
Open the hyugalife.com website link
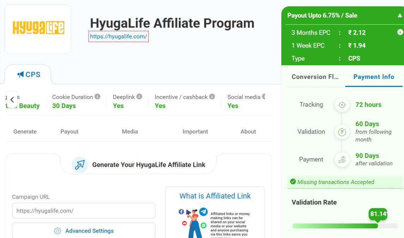(x=118, y=36)
